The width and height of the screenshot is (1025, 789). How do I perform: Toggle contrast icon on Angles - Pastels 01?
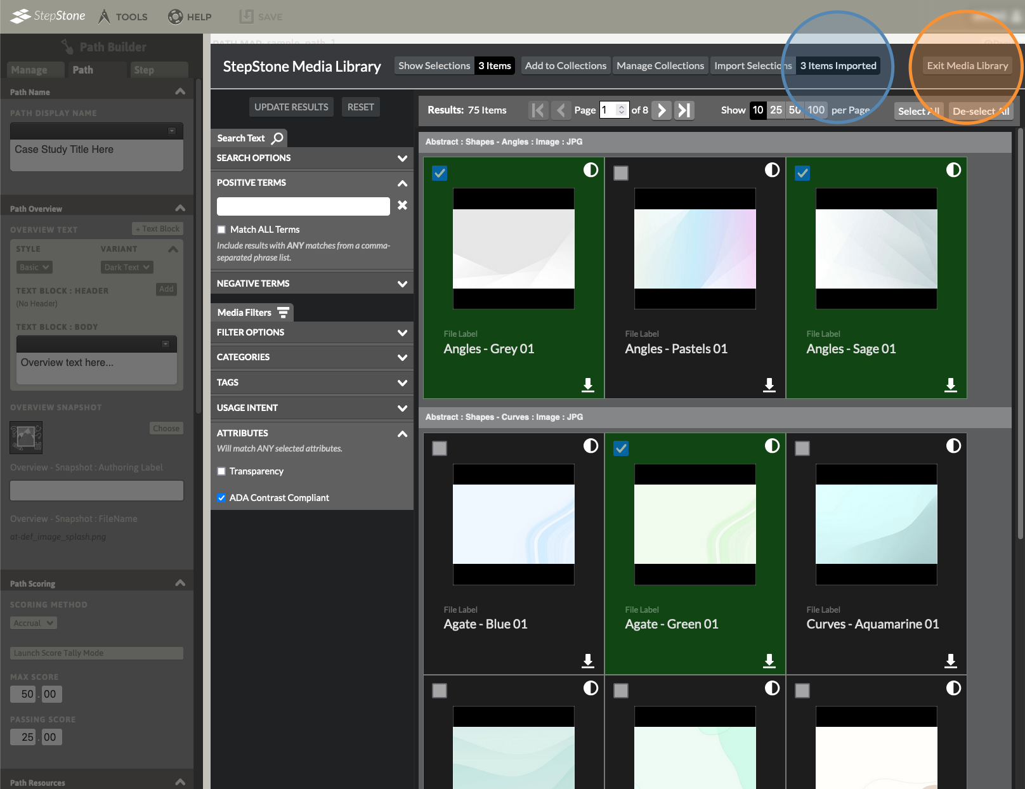click(x=772, y=170)
